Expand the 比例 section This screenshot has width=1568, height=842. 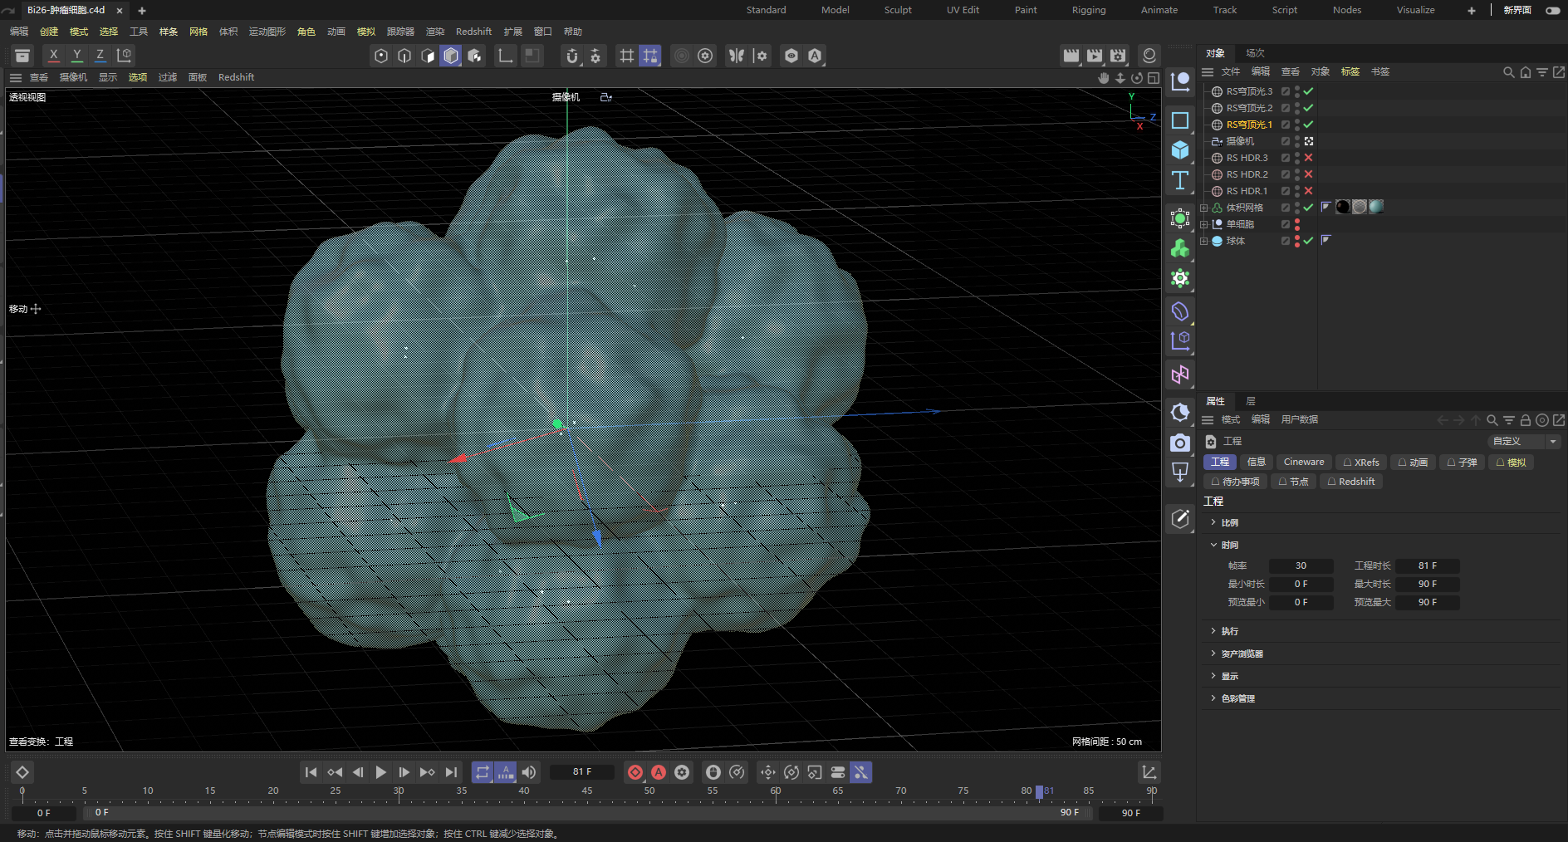(1213, 522)
